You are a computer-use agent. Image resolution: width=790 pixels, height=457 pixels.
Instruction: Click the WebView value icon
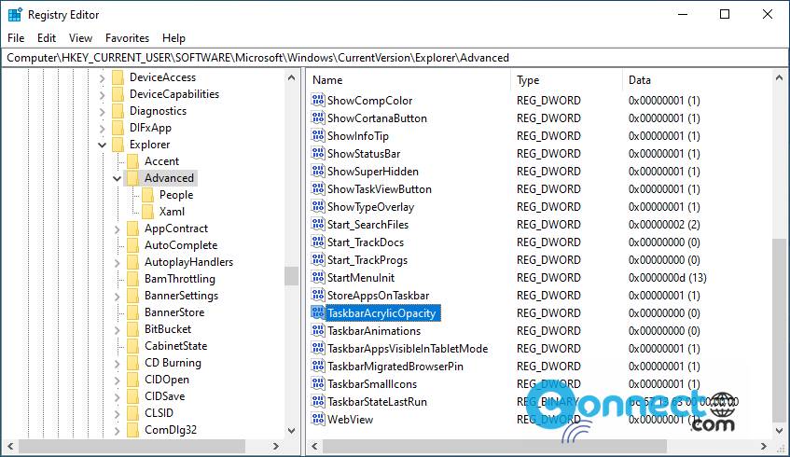(318, 419)
